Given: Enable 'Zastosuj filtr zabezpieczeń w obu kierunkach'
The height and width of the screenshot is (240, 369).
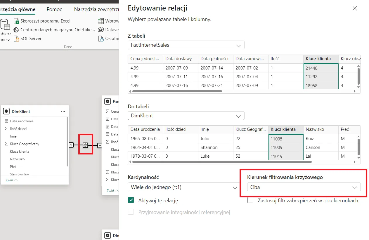Looking at the screenshot, I should click(x=250, y=200).
